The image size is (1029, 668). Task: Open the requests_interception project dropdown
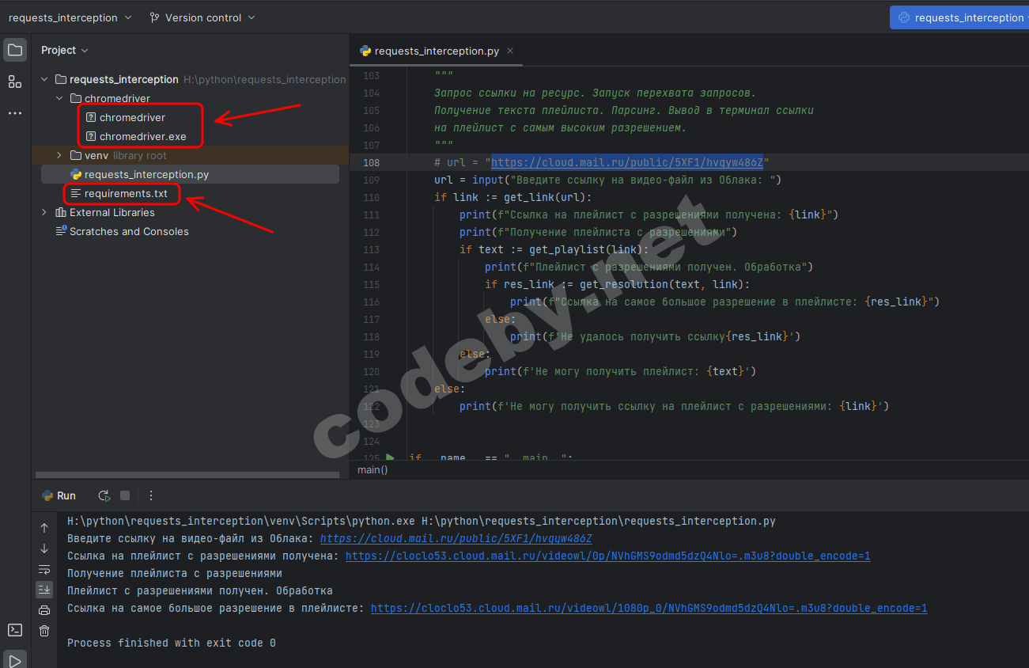(x=70, y=17)
